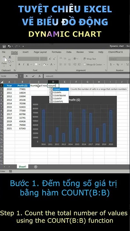
Task: Cancel the formula entry with the X
Action: click(x=27, y=76)
